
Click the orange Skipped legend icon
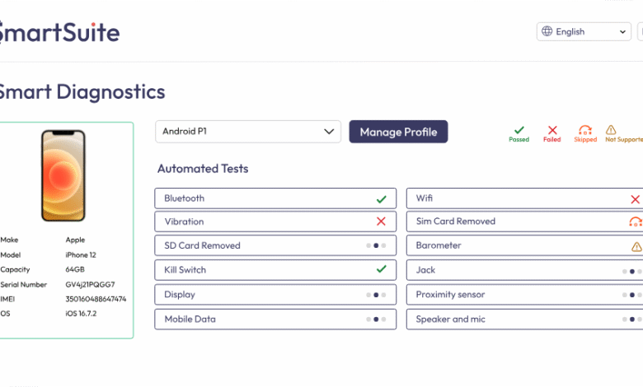tap(585, 130)
